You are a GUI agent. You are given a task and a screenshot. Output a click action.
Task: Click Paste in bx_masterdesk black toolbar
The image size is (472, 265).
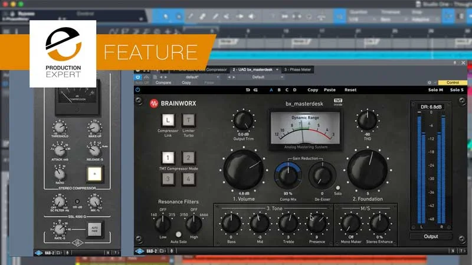coord(330,90)
